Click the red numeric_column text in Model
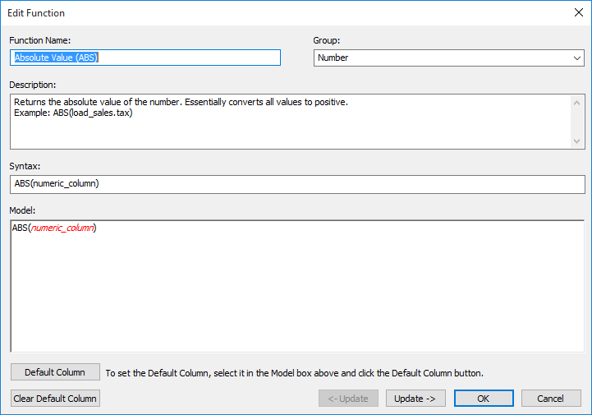 point(63,228)
